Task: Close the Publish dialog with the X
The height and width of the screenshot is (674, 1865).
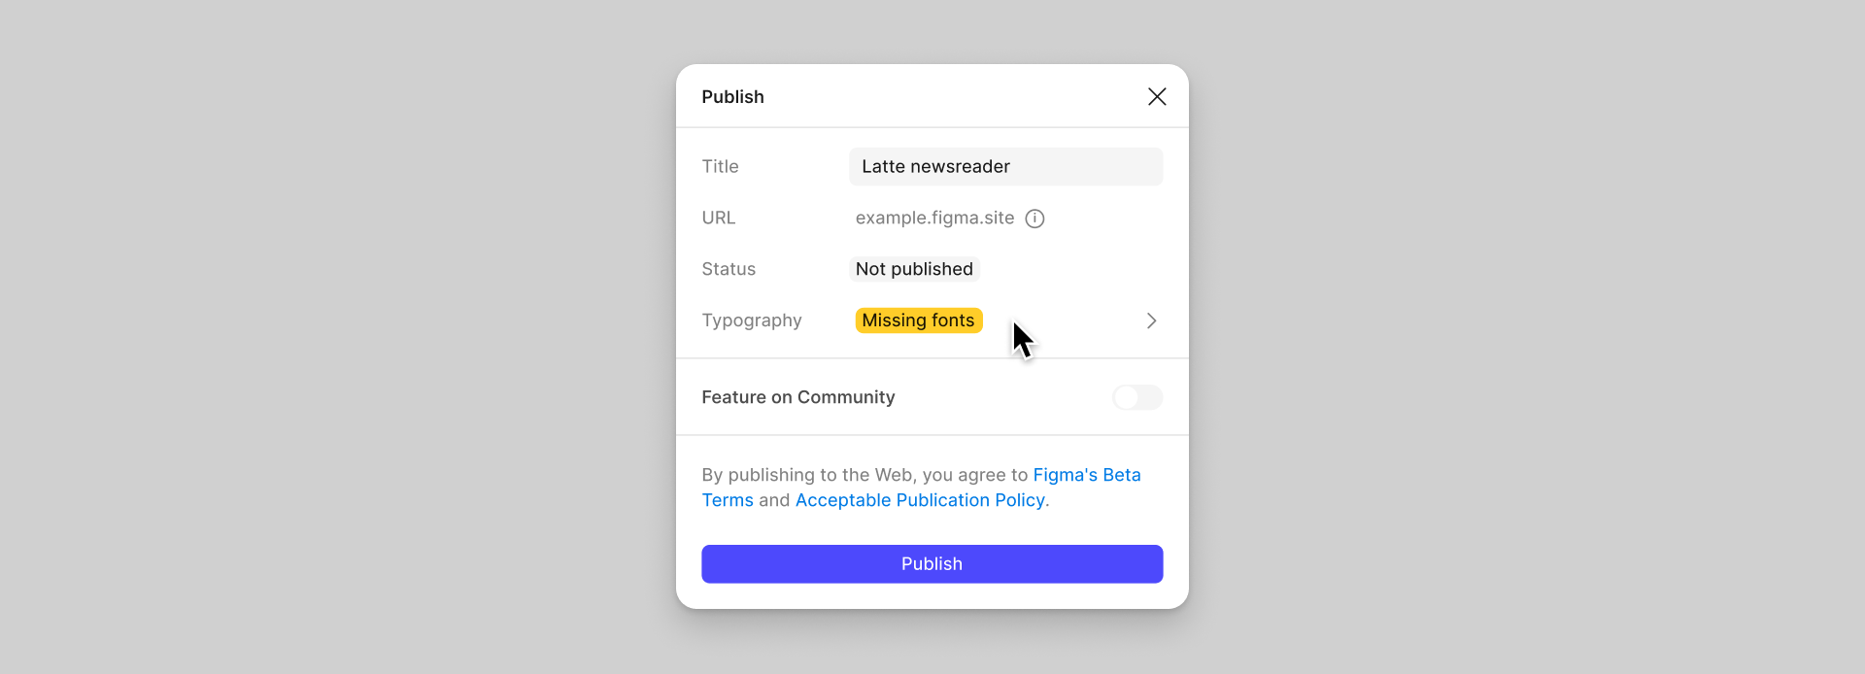Action: [1157, 96]
